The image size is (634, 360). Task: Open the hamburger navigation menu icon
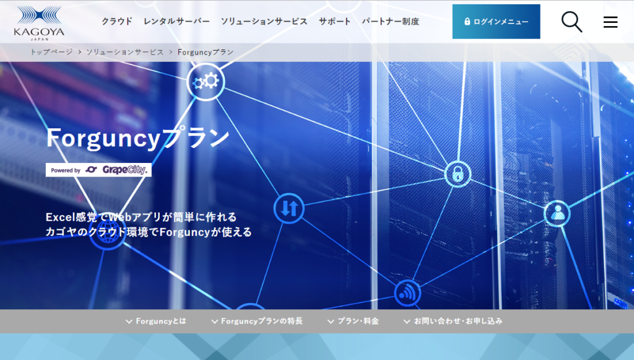click(610, 22)
